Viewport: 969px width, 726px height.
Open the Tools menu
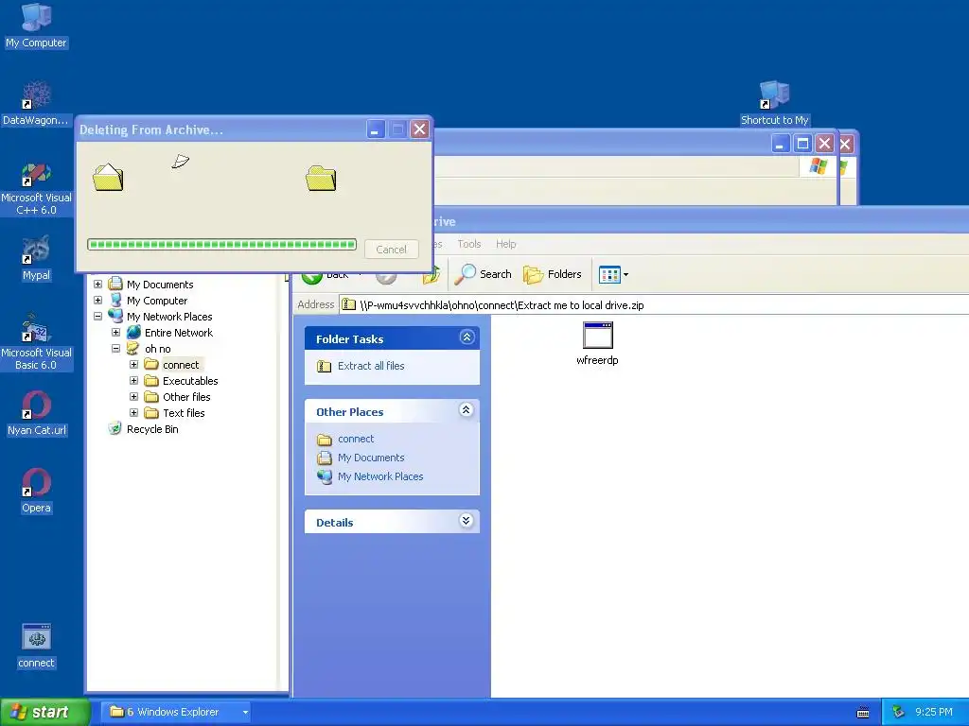pyautogui.click(x=469, y=244)
